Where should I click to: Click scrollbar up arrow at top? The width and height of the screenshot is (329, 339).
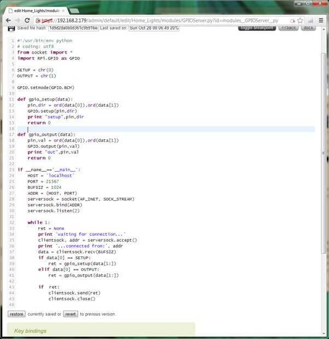(x=324, y=29)
